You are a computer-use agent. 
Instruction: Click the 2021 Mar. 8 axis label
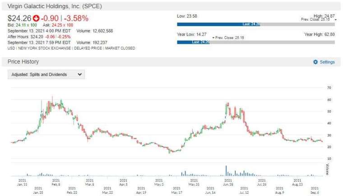[89, 182]
